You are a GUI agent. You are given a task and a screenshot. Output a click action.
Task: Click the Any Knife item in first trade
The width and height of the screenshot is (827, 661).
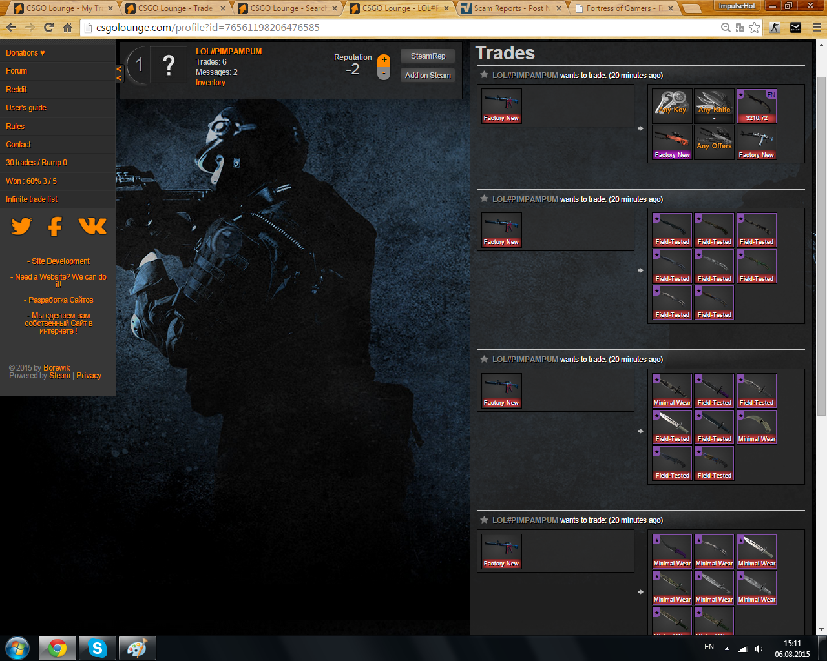point(714,106)
